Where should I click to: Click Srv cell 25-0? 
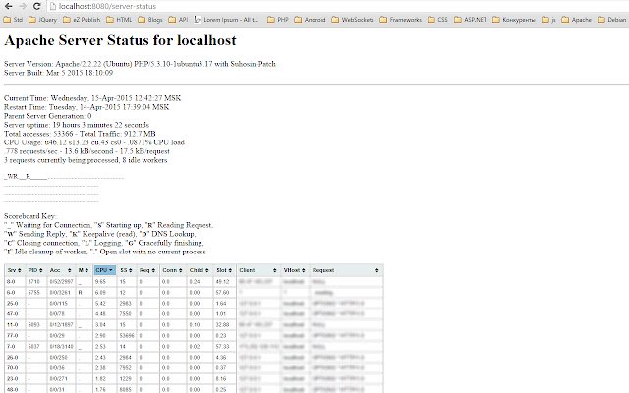pos(13,304)
